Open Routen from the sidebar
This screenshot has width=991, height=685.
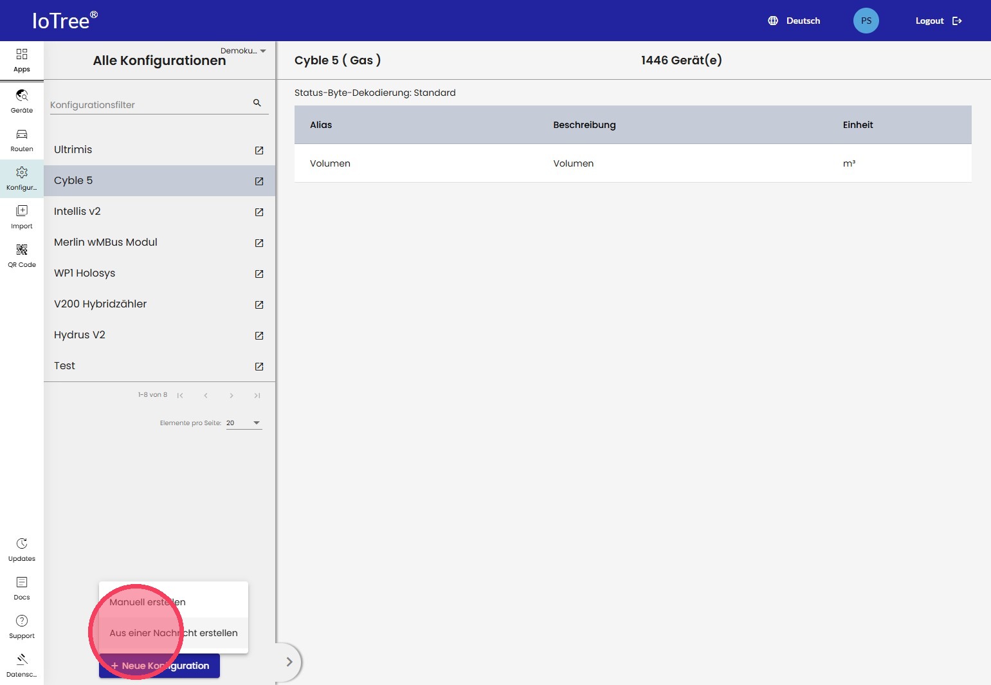pos(22,140)
